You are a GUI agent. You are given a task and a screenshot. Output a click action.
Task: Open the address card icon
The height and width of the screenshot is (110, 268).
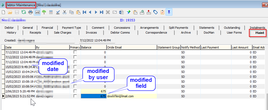tap(114, 12)
